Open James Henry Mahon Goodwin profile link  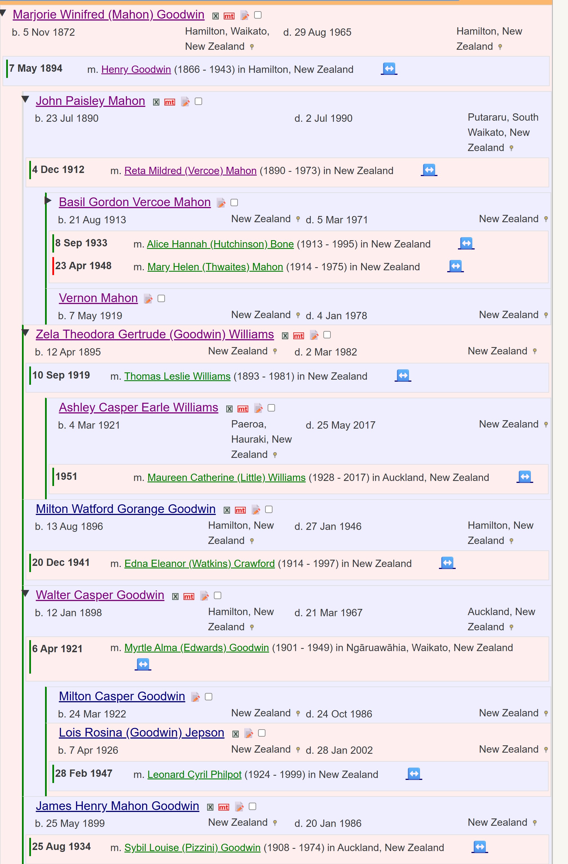click(117, 806)
